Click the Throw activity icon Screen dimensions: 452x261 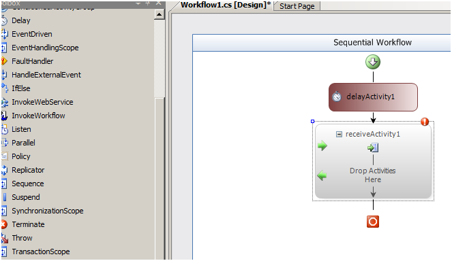click(4, 238)
